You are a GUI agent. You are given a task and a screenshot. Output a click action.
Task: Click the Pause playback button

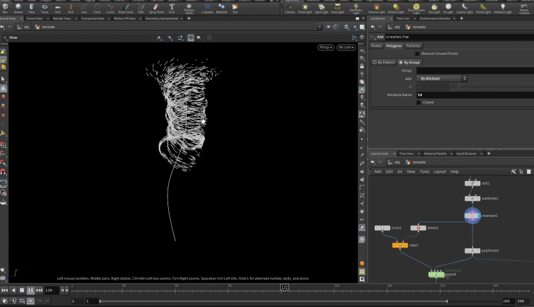click(x=31, y=290)
